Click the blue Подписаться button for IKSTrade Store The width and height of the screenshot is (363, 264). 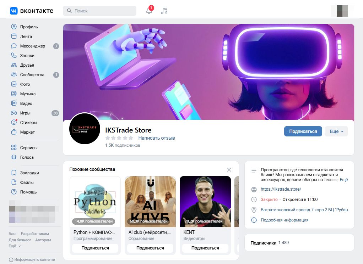(x=303, y=131)
